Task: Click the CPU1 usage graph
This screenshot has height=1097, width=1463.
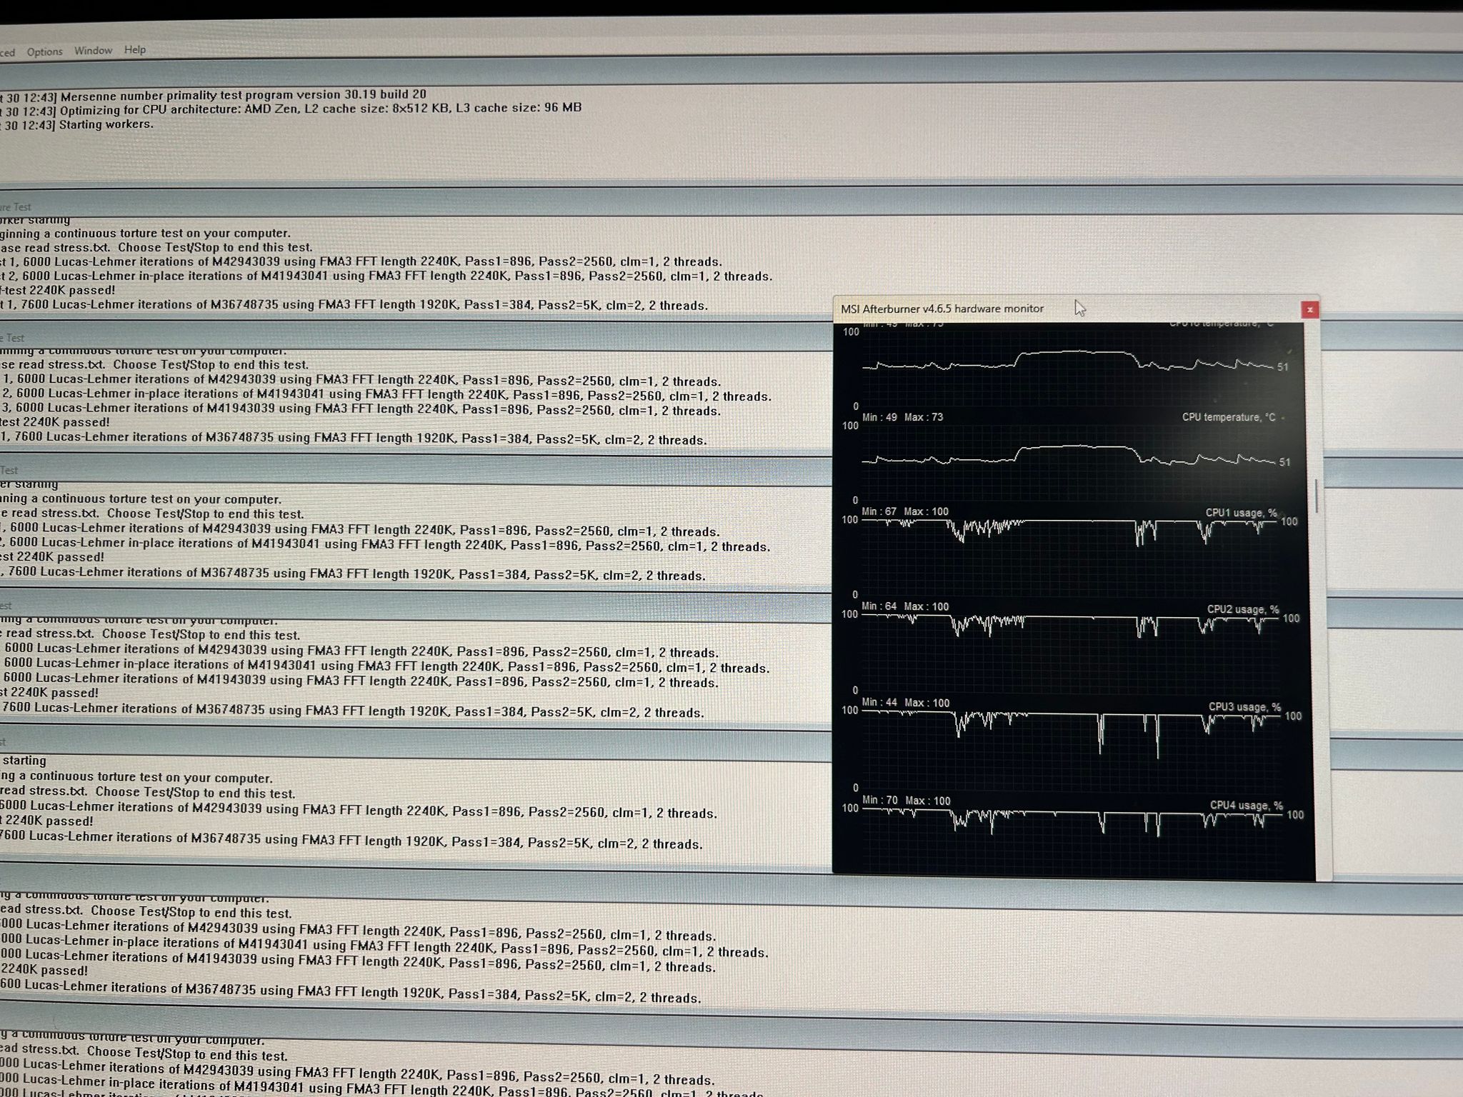Action: coord(1072,557)
